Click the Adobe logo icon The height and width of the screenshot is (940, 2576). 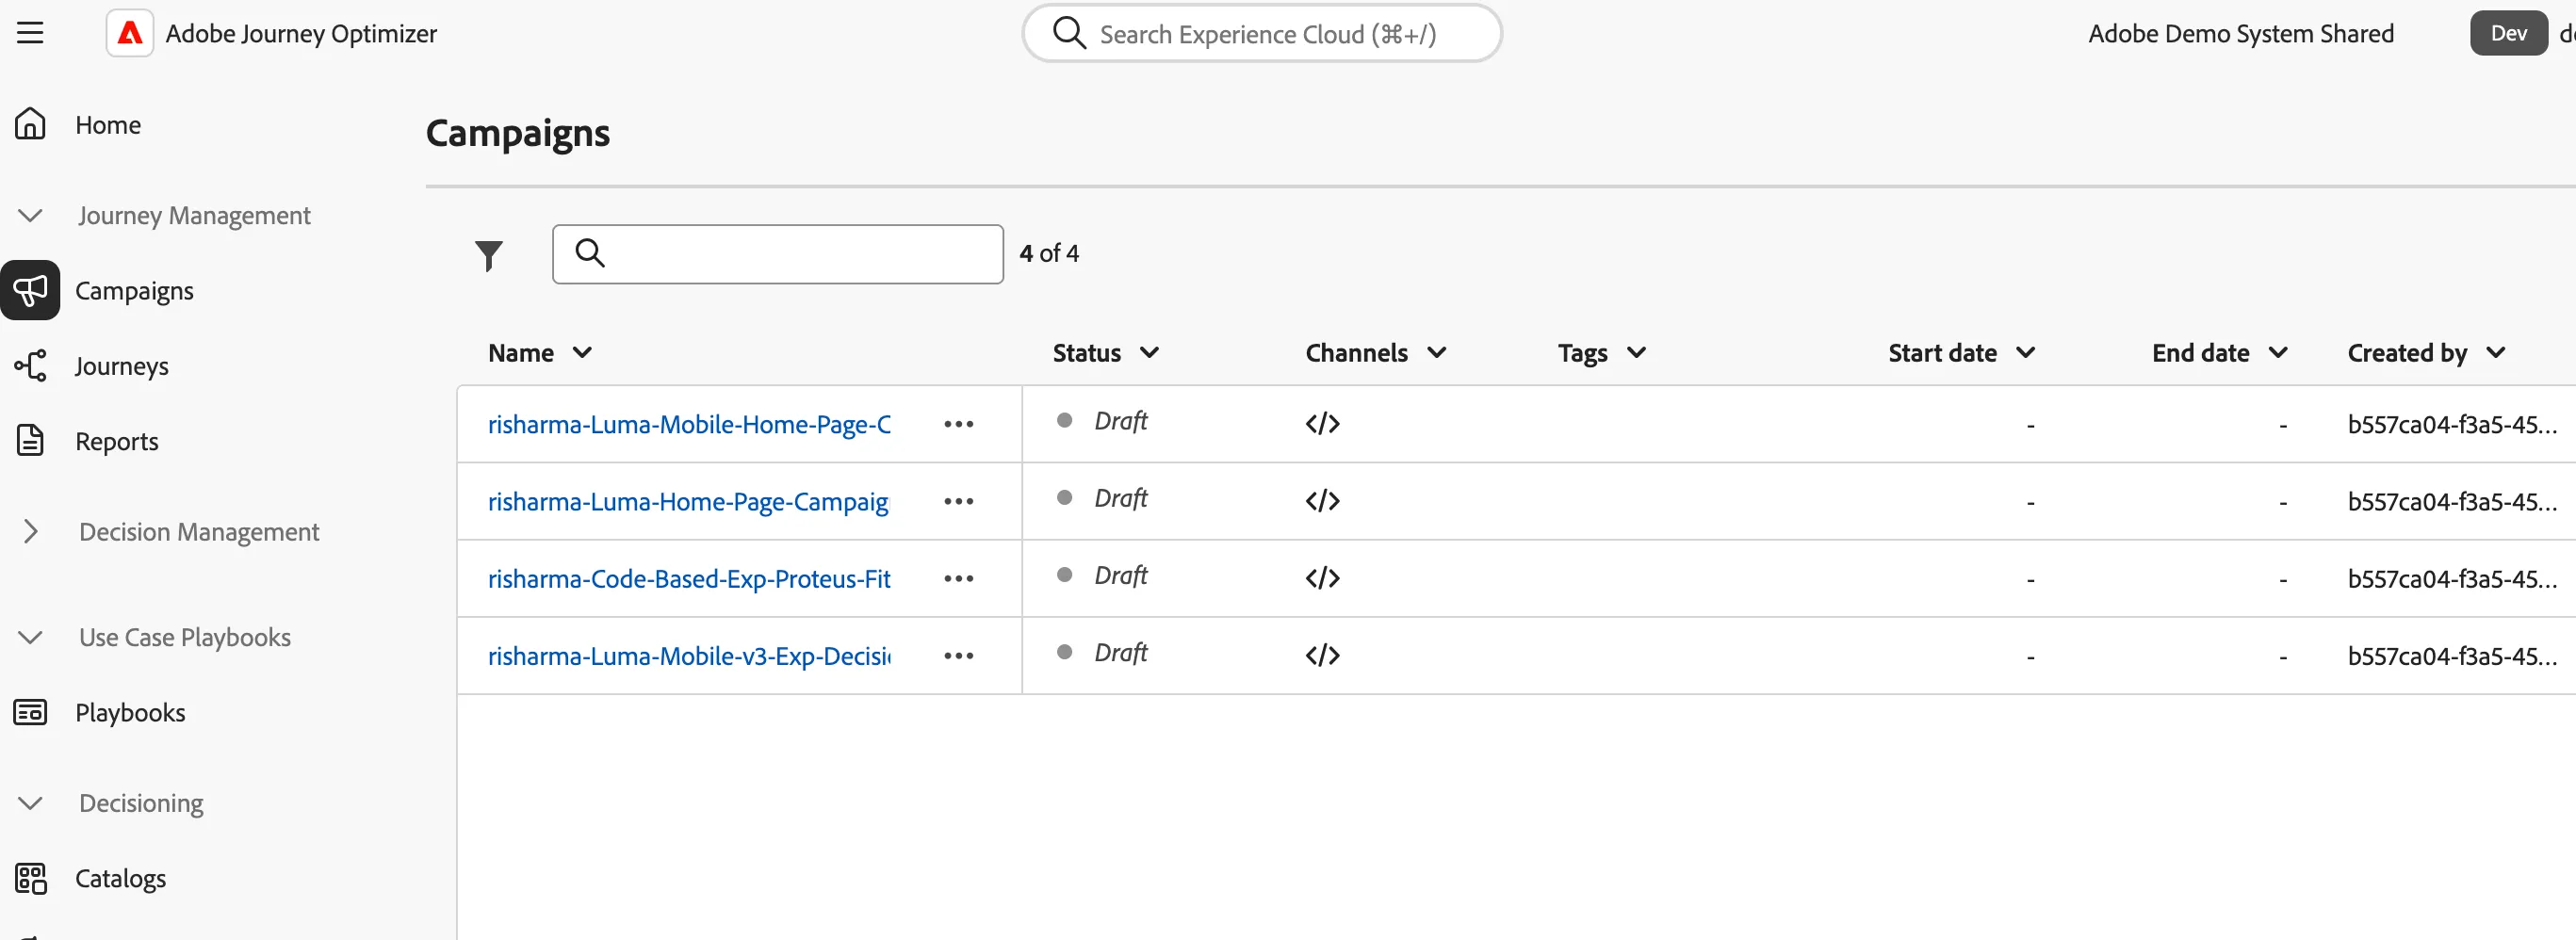click(130, 33)
